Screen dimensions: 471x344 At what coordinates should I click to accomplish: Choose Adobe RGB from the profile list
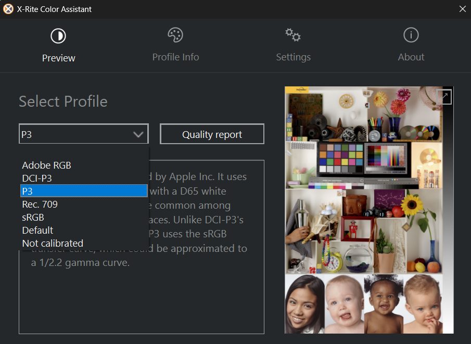click(47, 165)
